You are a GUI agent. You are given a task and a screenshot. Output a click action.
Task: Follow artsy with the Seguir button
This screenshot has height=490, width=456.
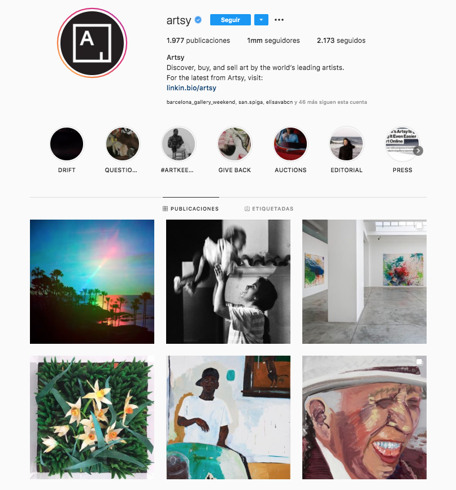(x=231, y=20)
